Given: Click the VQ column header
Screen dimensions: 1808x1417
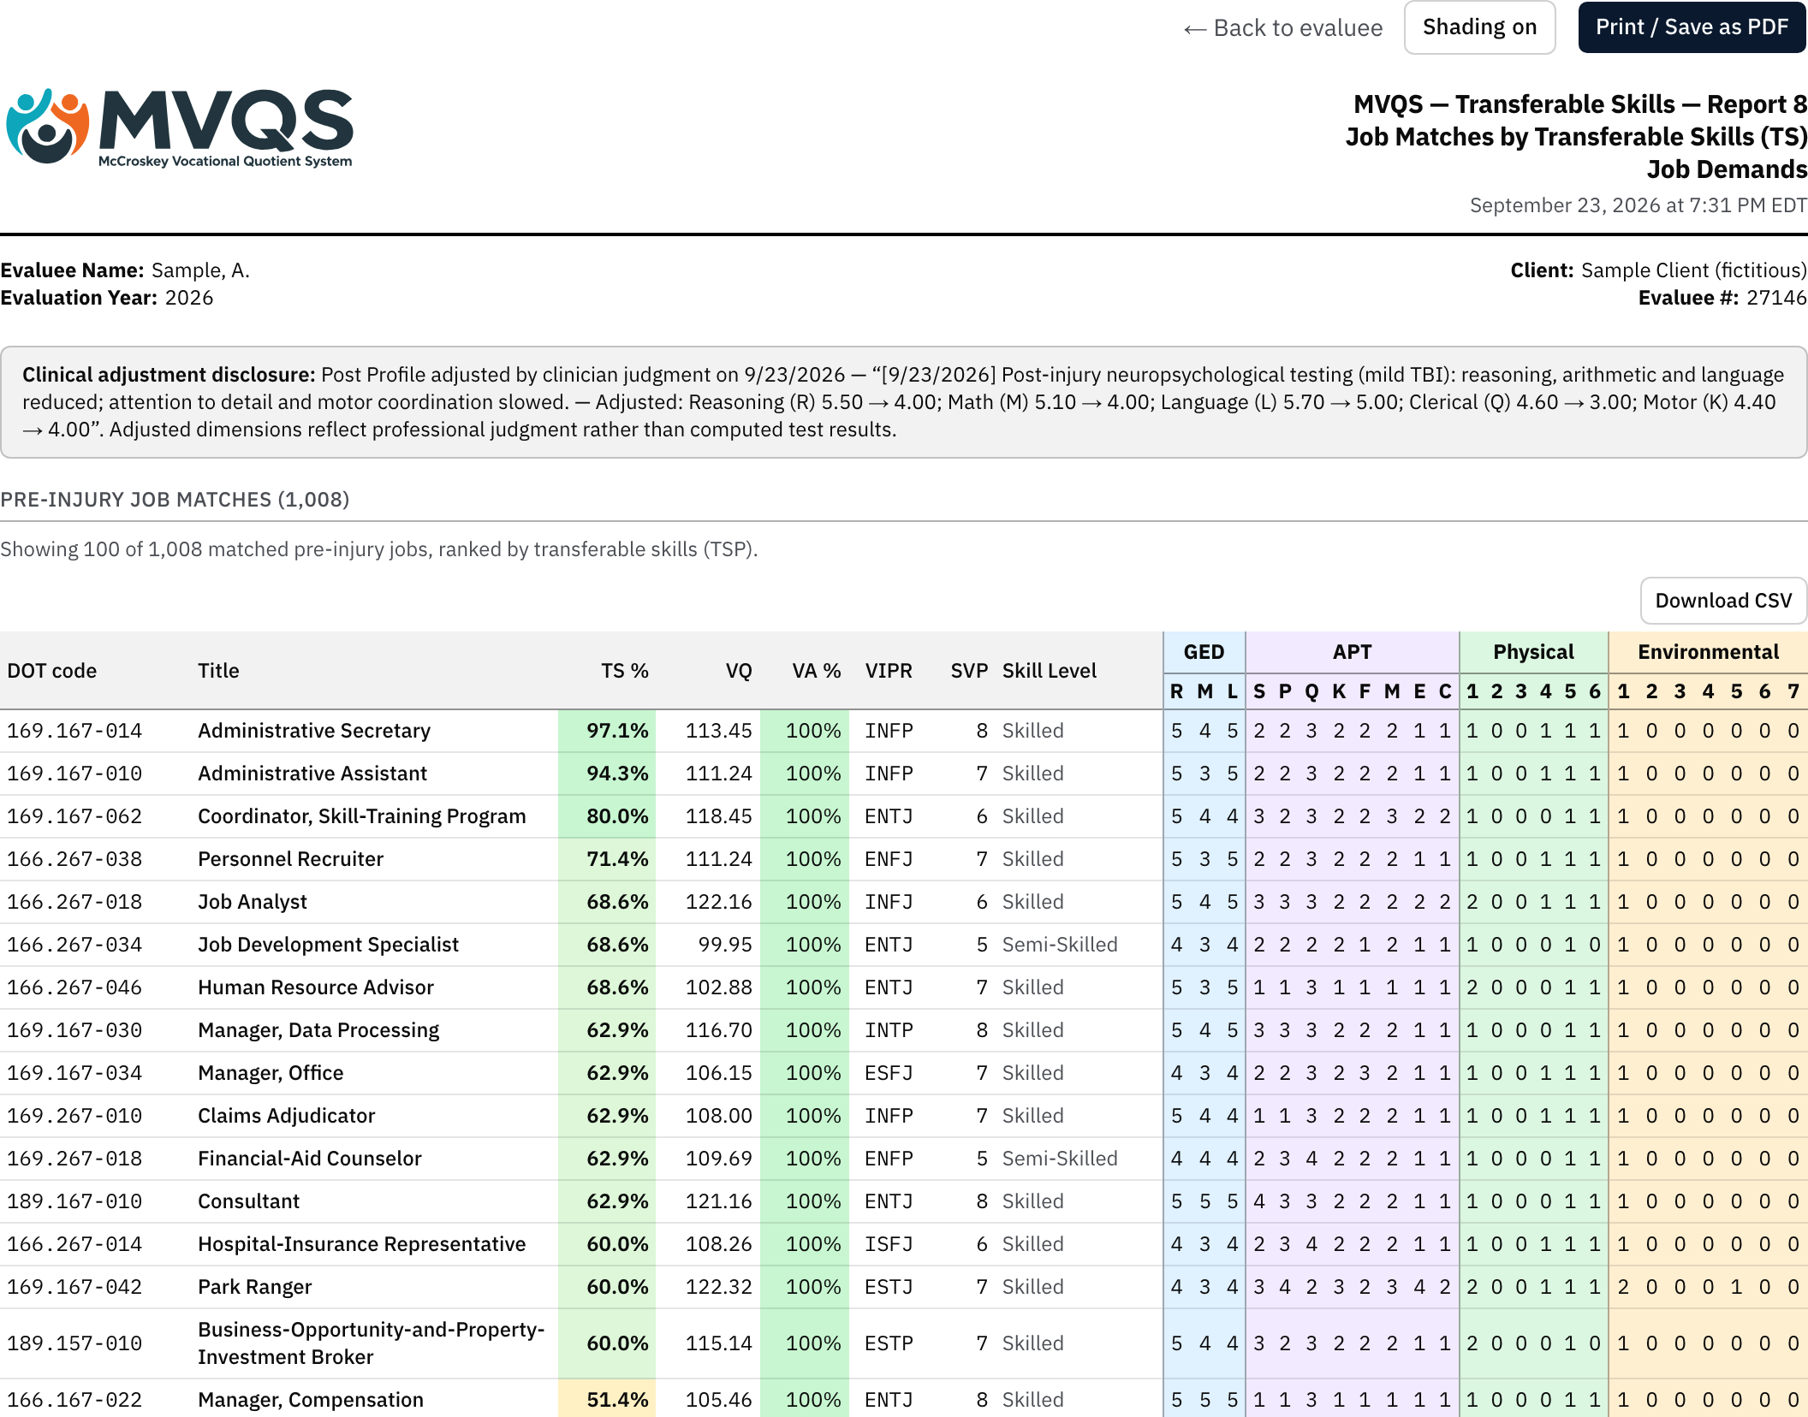Looking at the screenshot, I should (738, 671).
